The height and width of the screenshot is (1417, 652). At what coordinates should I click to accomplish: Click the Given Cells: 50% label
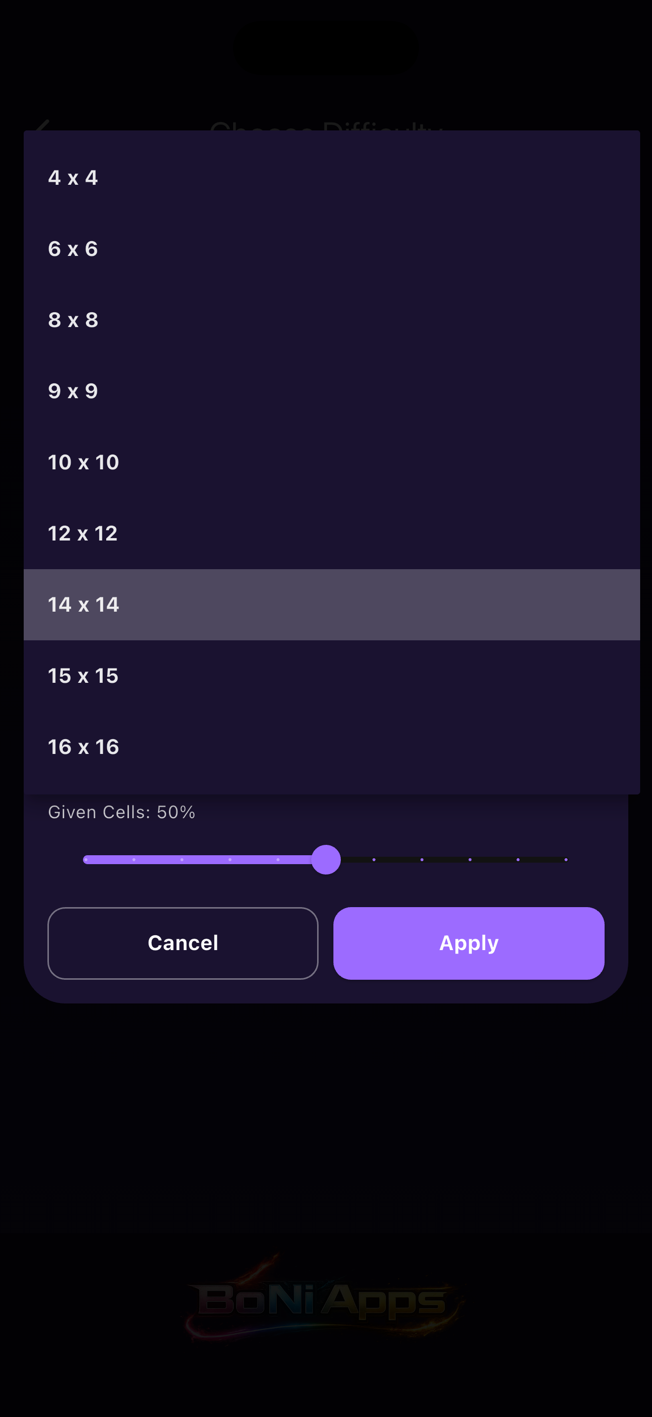coord(122,811)
